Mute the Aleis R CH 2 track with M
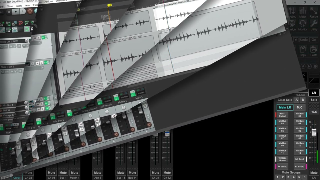Screen dimensions: 320x180 [x=37, y=63]
